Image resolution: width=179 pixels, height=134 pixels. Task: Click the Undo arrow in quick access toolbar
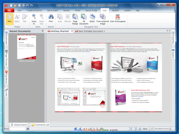point(27,5)
